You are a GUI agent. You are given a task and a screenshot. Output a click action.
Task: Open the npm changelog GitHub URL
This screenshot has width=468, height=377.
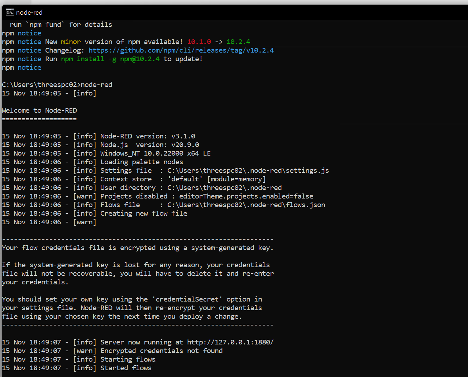[181, 50]
